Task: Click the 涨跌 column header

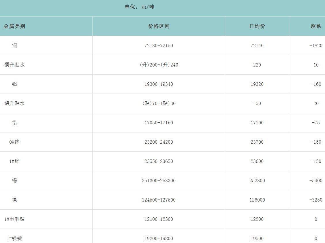Action: click(x=316, y=26)
